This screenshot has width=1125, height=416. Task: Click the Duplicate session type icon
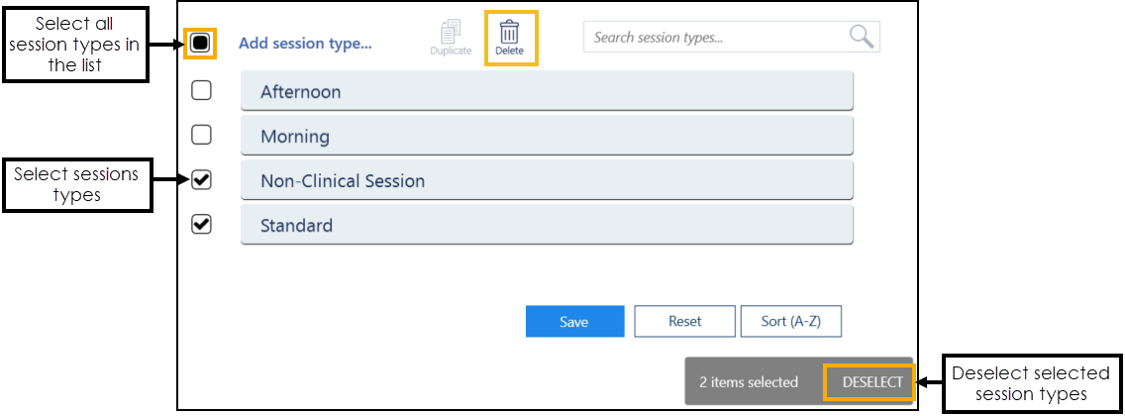tap(451, 32)
